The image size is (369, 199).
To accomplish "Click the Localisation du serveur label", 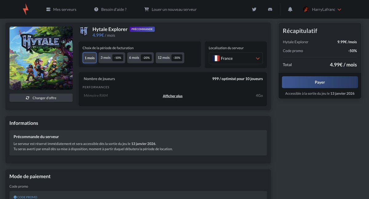I will (226, 48).
